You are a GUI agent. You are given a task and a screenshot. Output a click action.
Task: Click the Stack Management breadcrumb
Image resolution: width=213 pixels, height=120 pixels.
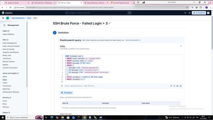[x=18, y=18]
